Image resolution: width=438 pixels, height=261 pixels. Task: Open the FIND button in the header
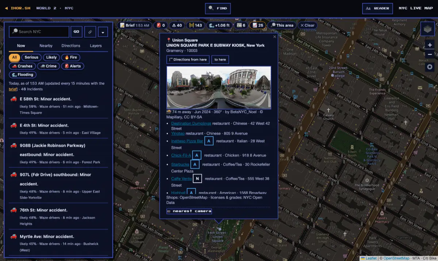[218, 8]
